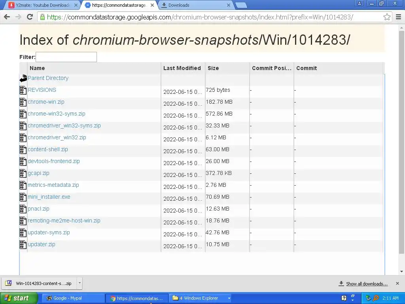The image size is (405, 304).
Task: Click the file icon beside metrics-metadata.zip
Action: (23, 185)
